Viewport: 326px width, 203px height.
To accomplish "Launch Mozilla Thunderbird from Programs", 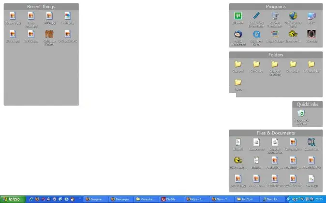I will tap(238, 34).
